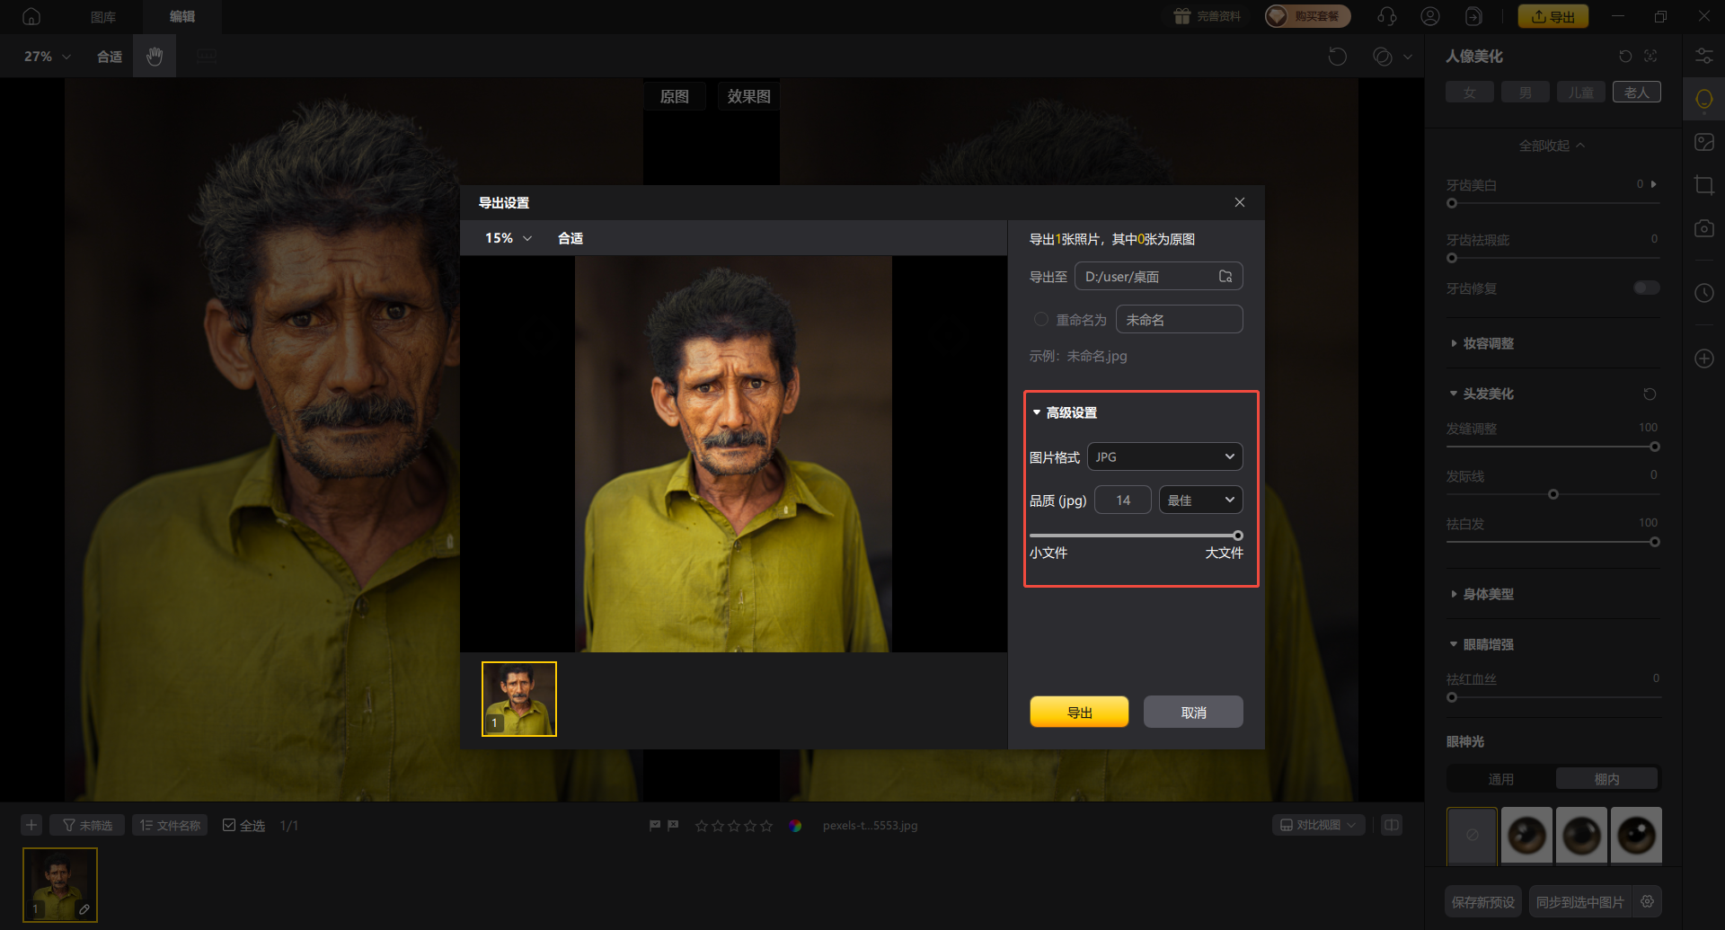Click the jpg quality file size slider

(1136, 536)
